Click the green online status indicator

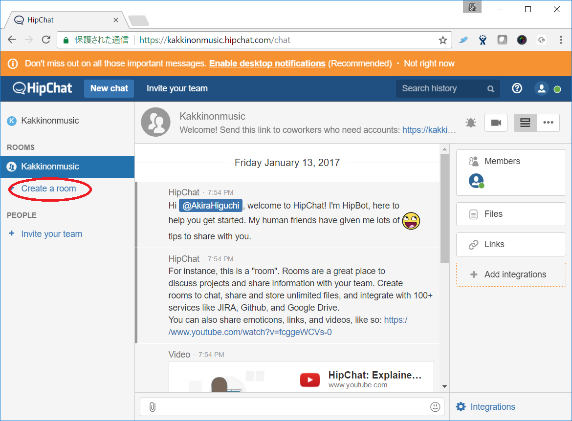pos(557,89)
